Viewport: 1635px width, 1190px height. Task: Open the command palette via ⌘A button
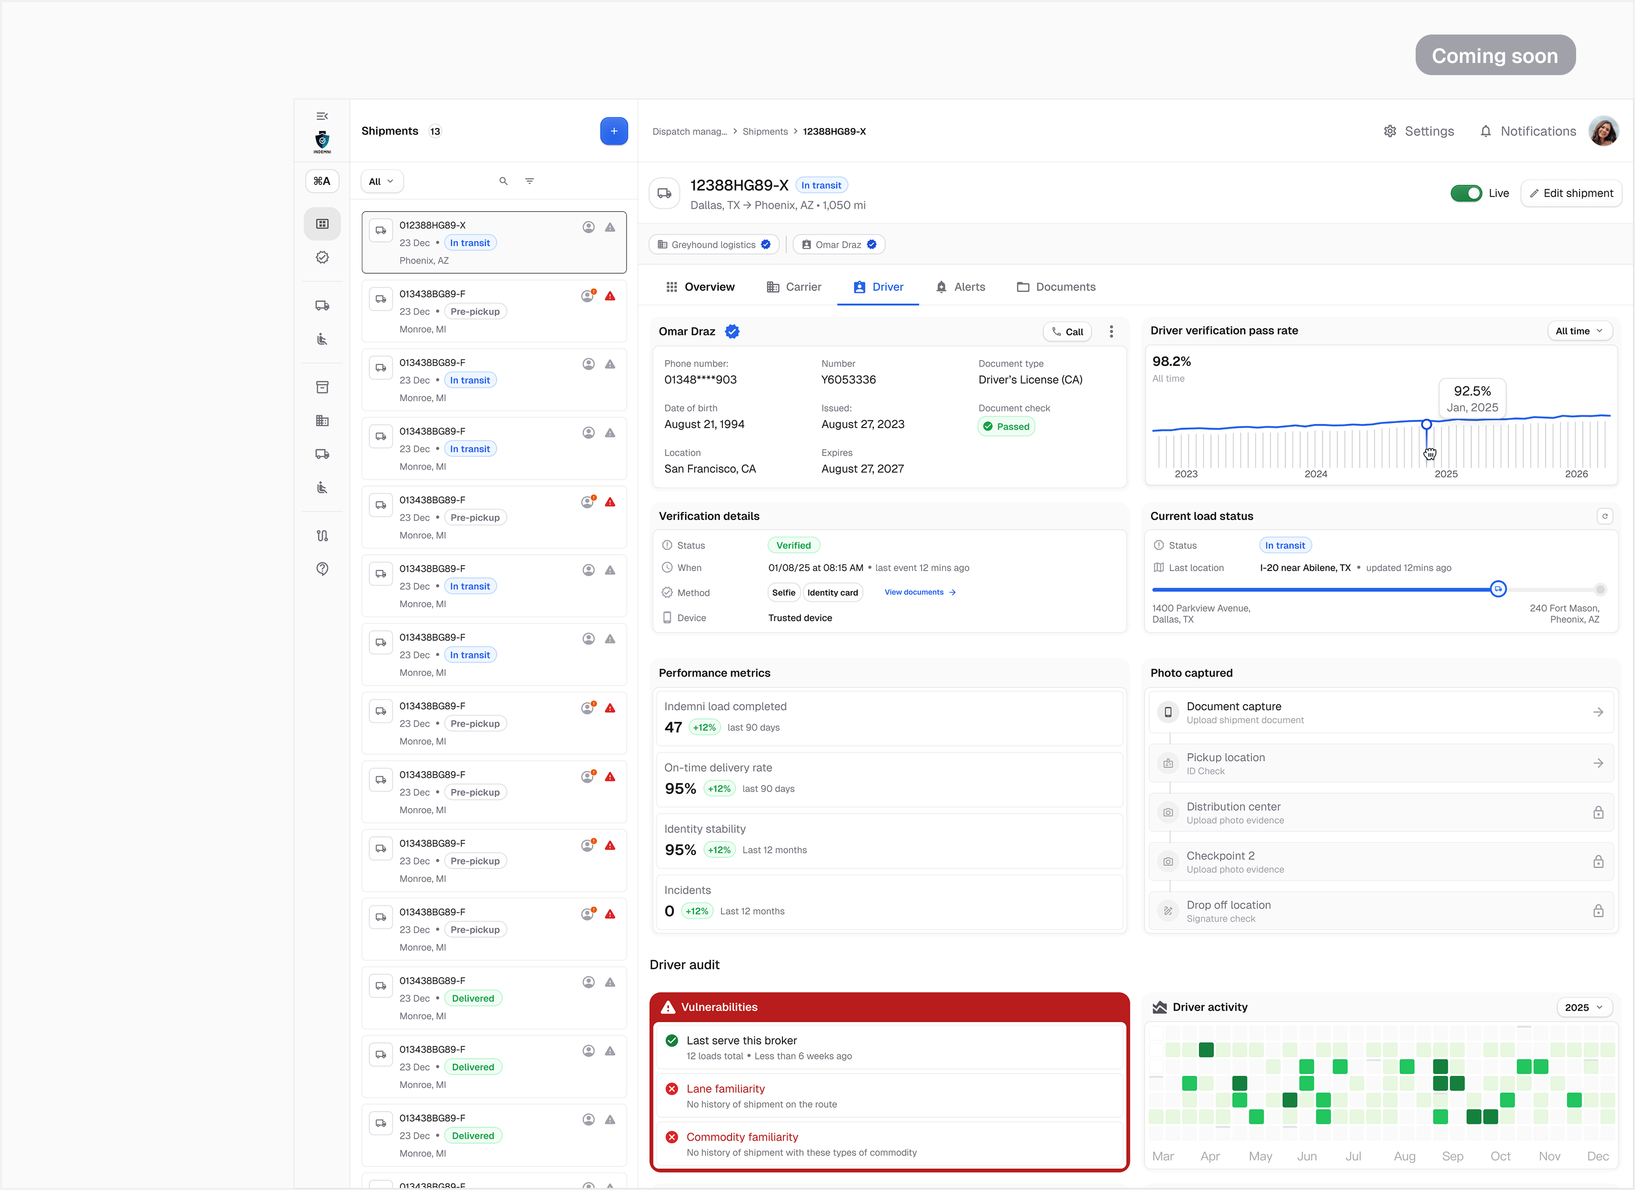pos(322,181)
